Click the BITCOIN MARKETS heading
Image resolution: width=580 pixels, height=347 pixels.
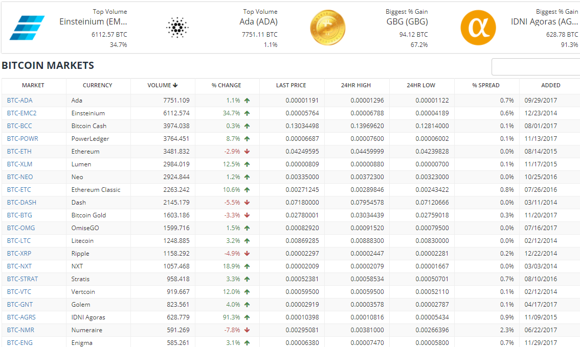click(x=48, y=65)
